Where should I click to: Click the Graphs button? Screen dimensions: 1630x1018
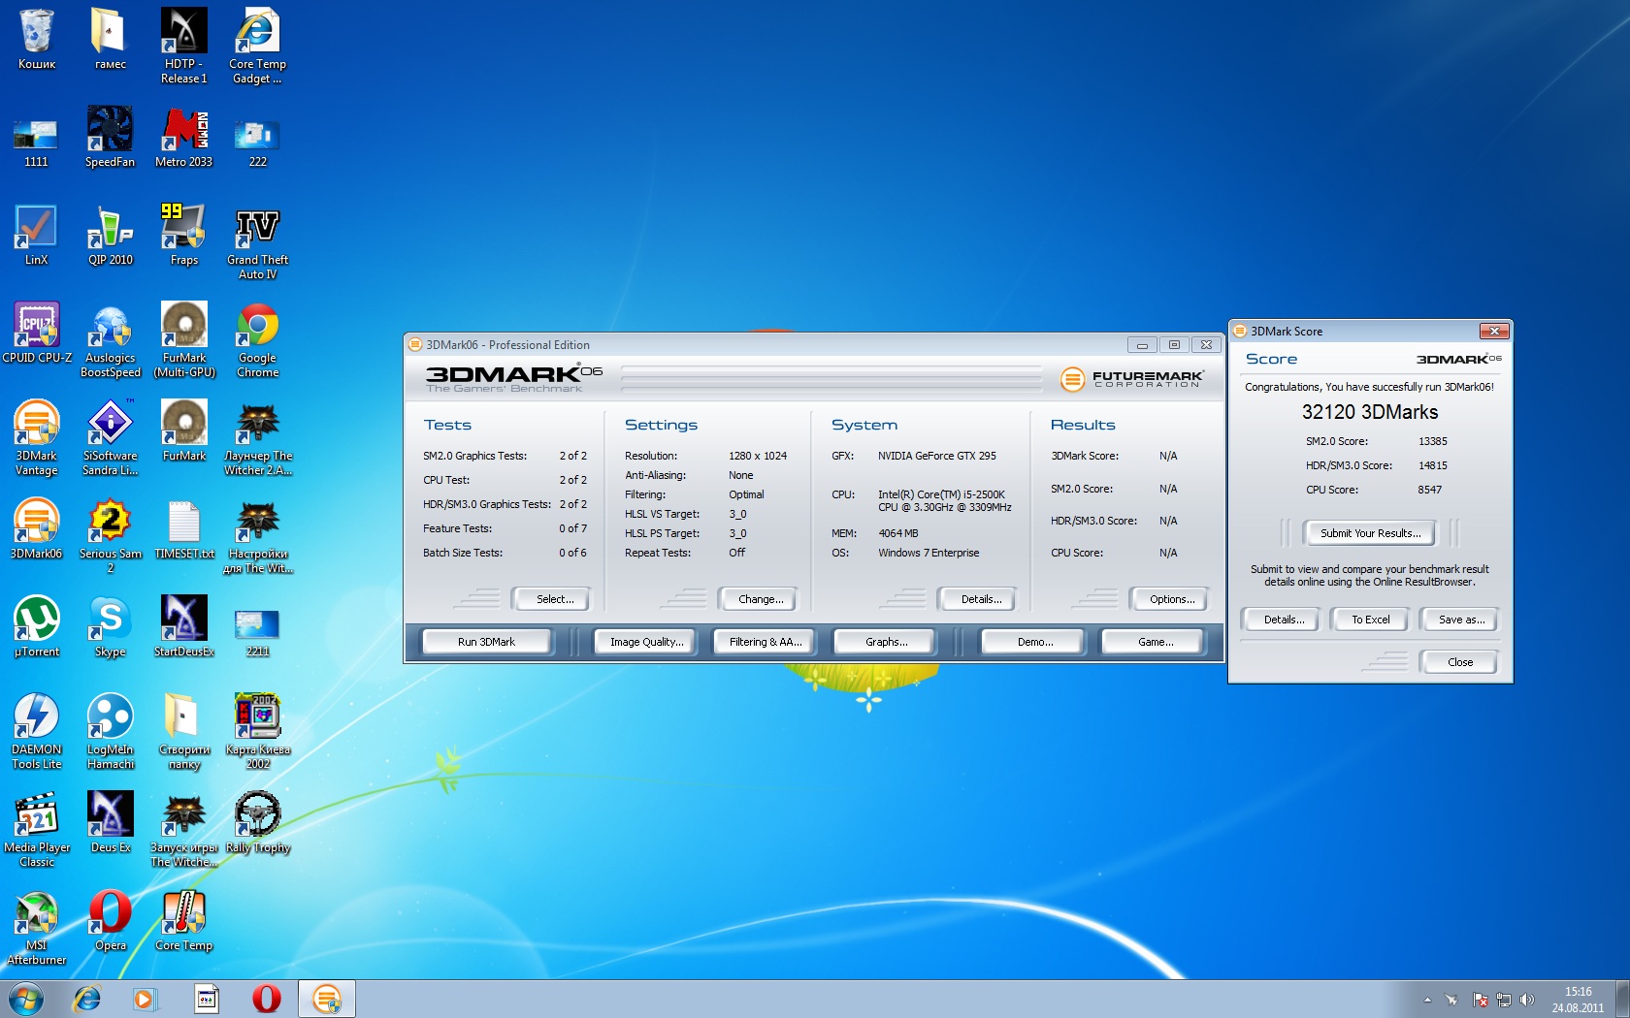point(886,642)
